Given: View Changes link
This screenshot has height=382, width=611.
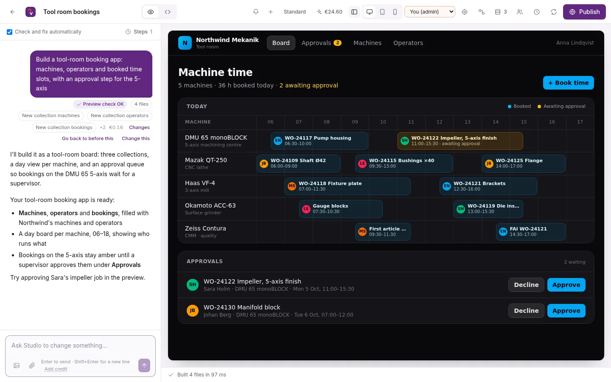Looking at the screenshot, I should (139, 127).
